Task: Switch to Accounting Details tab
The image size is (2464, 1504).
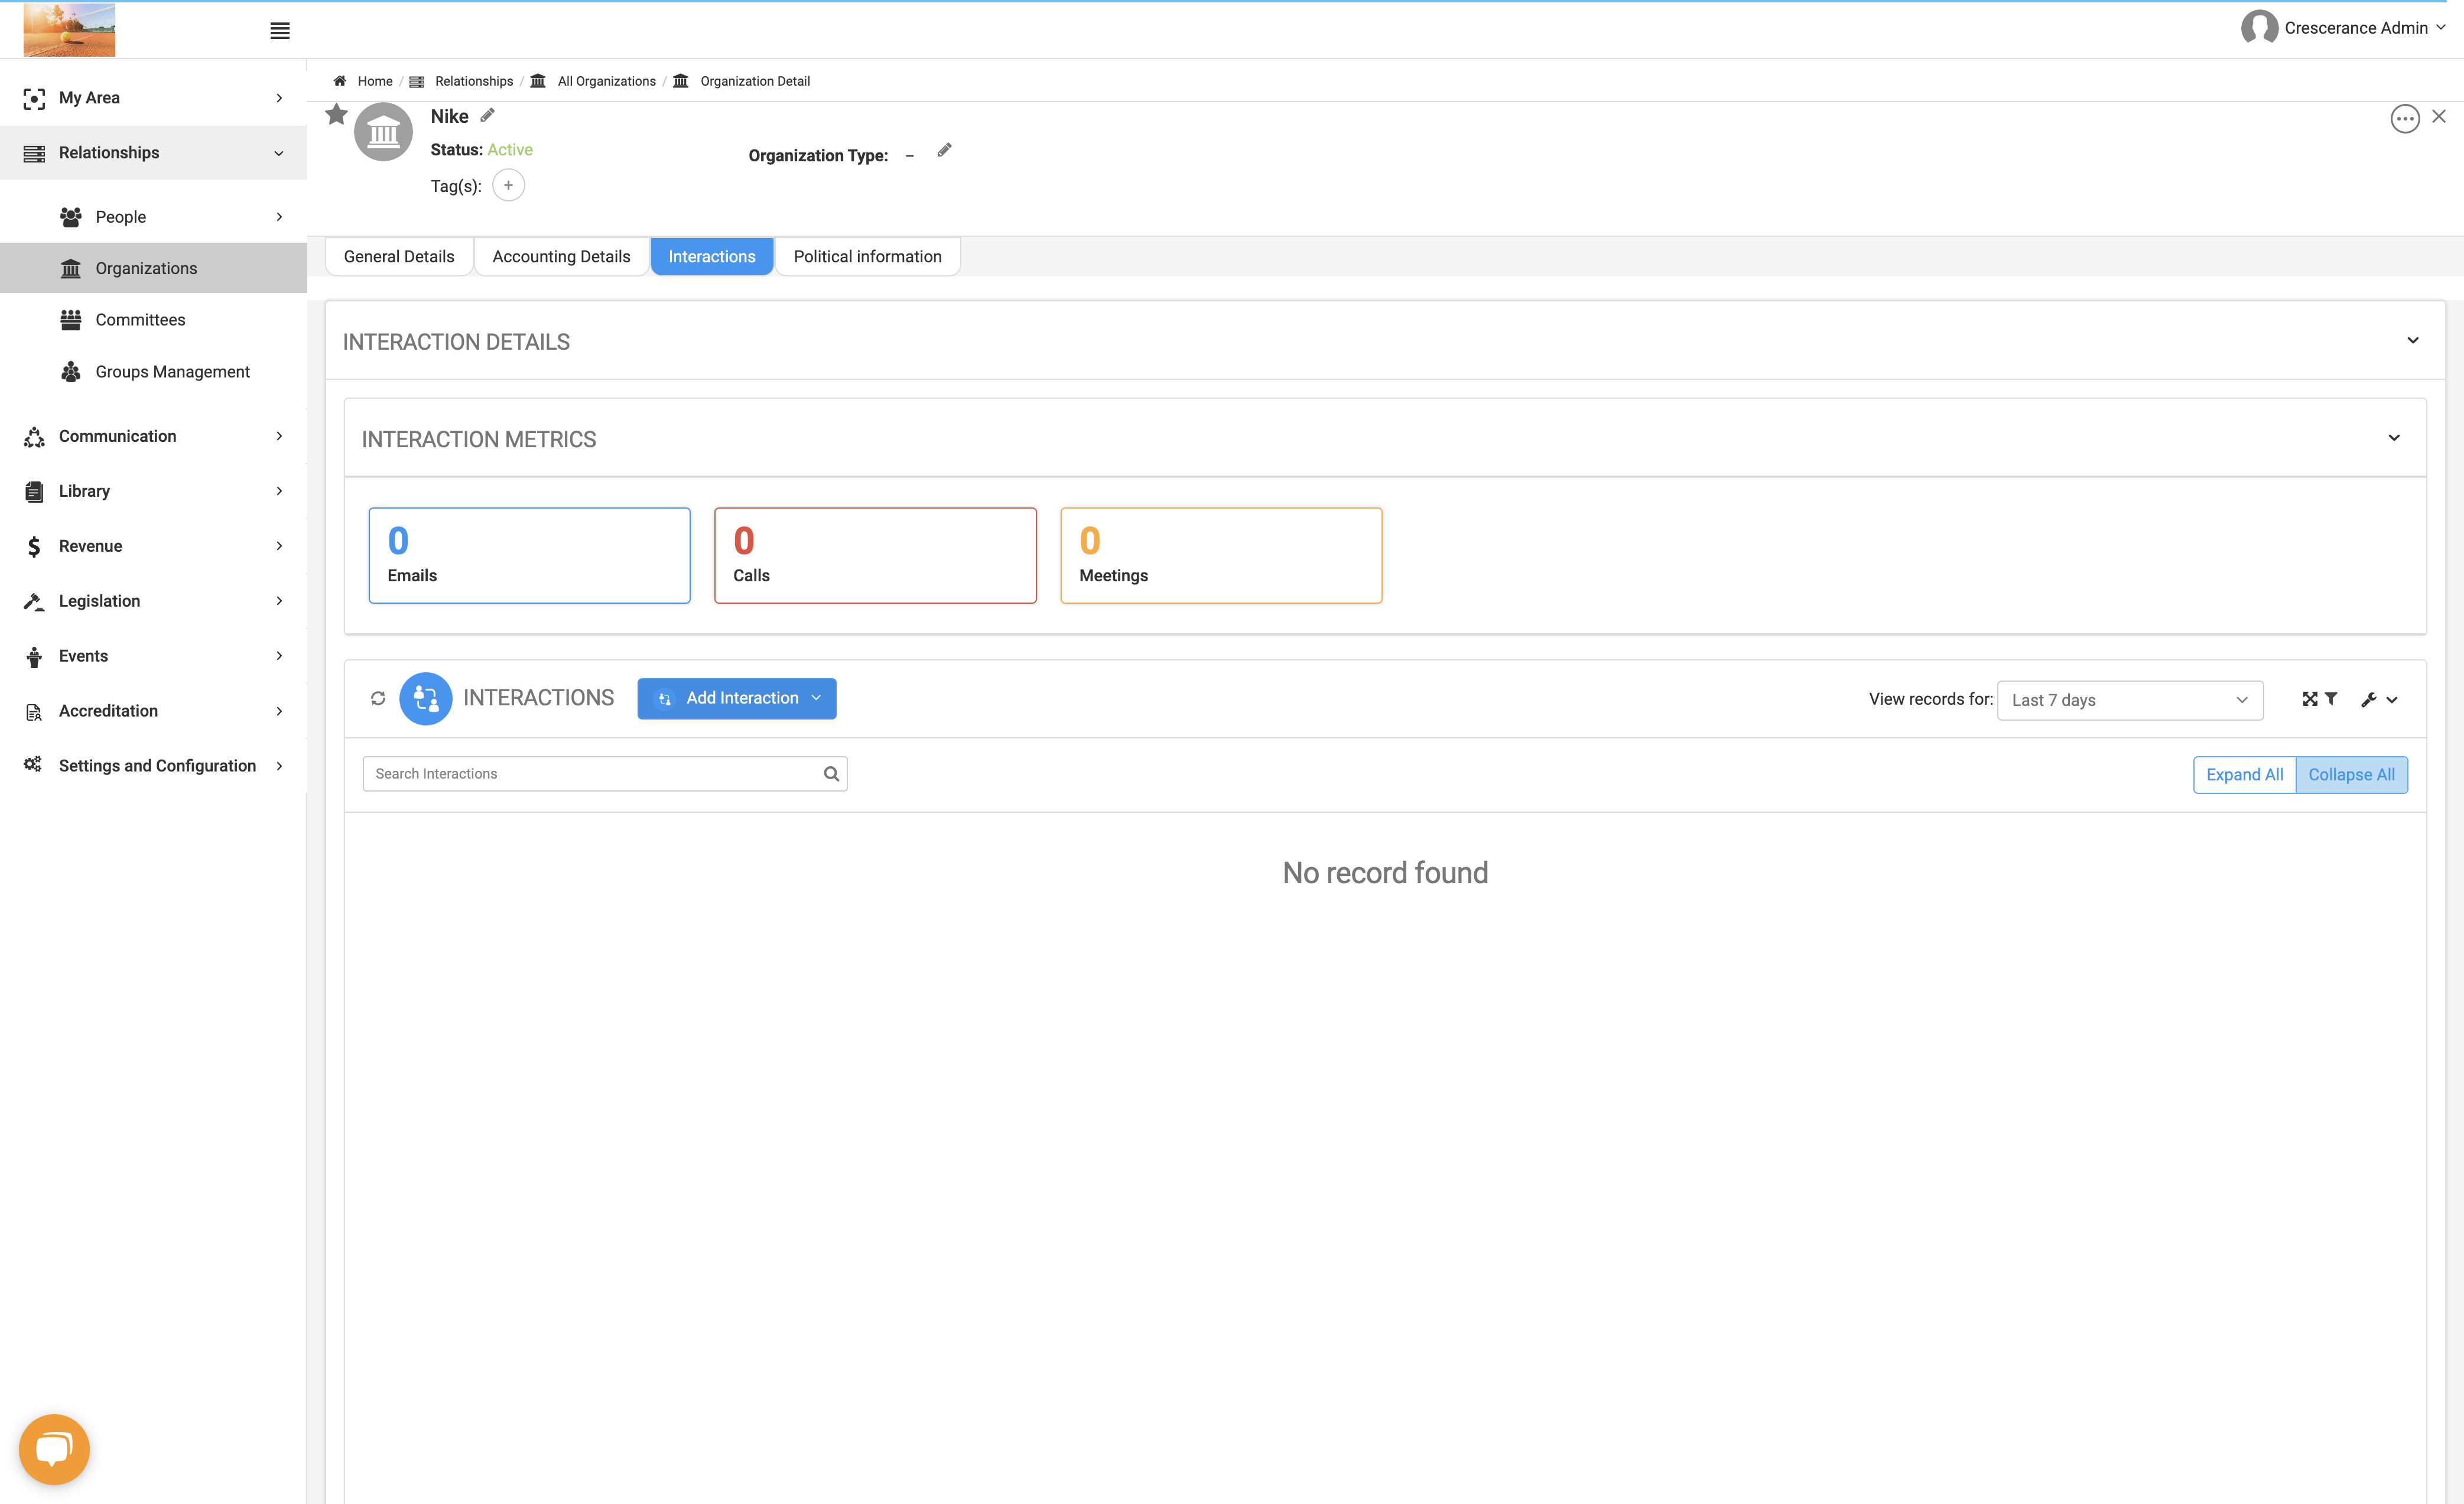Action: click(x=561, y=257)
